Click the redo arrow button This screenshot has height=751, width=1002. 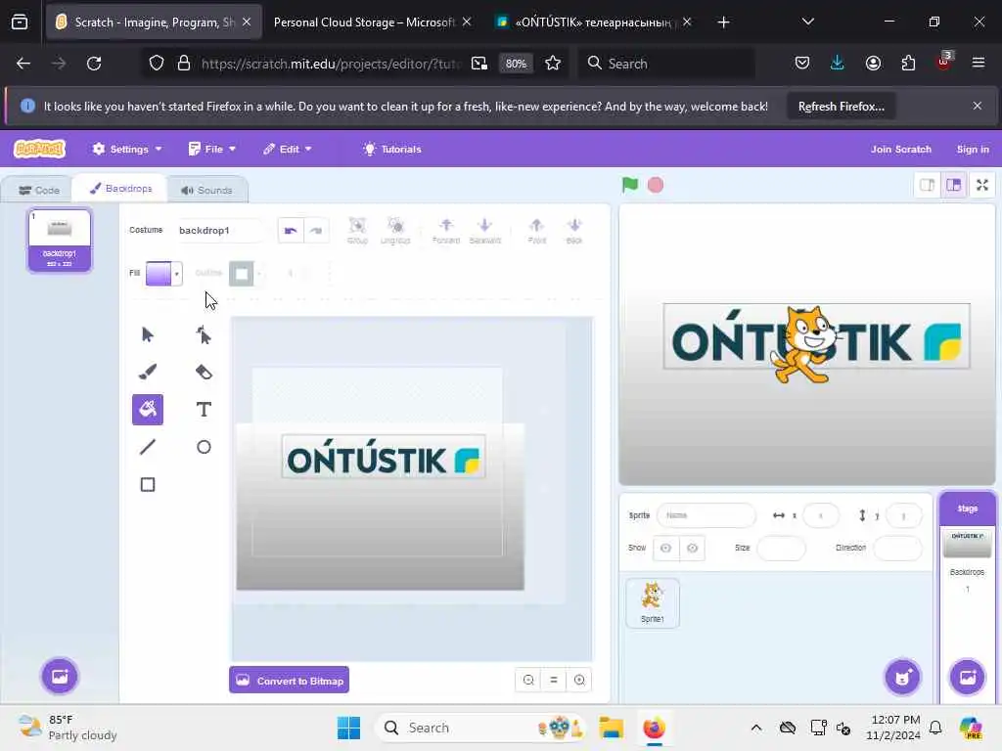316,231
